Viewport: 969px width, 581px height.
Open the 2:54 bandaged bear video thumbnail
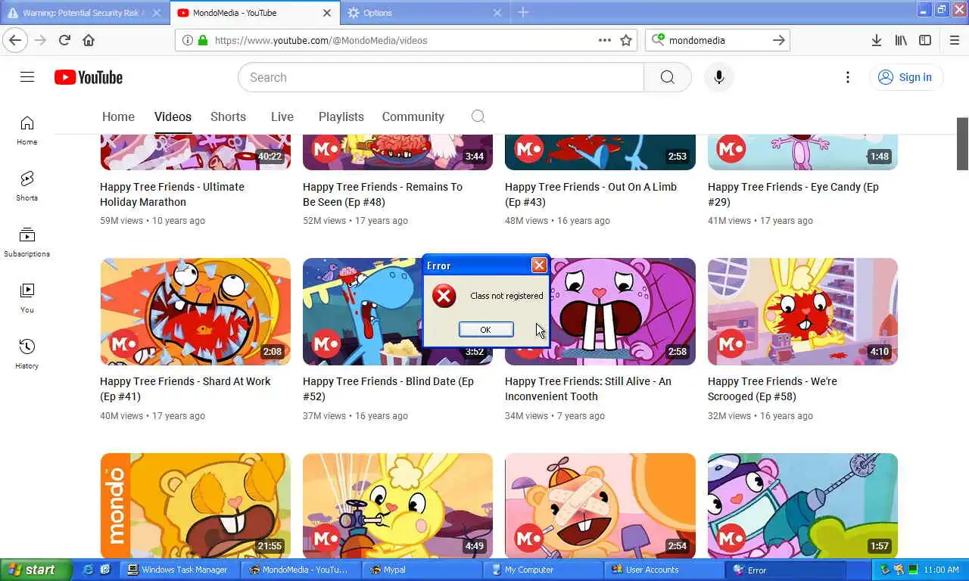(600, 506)
